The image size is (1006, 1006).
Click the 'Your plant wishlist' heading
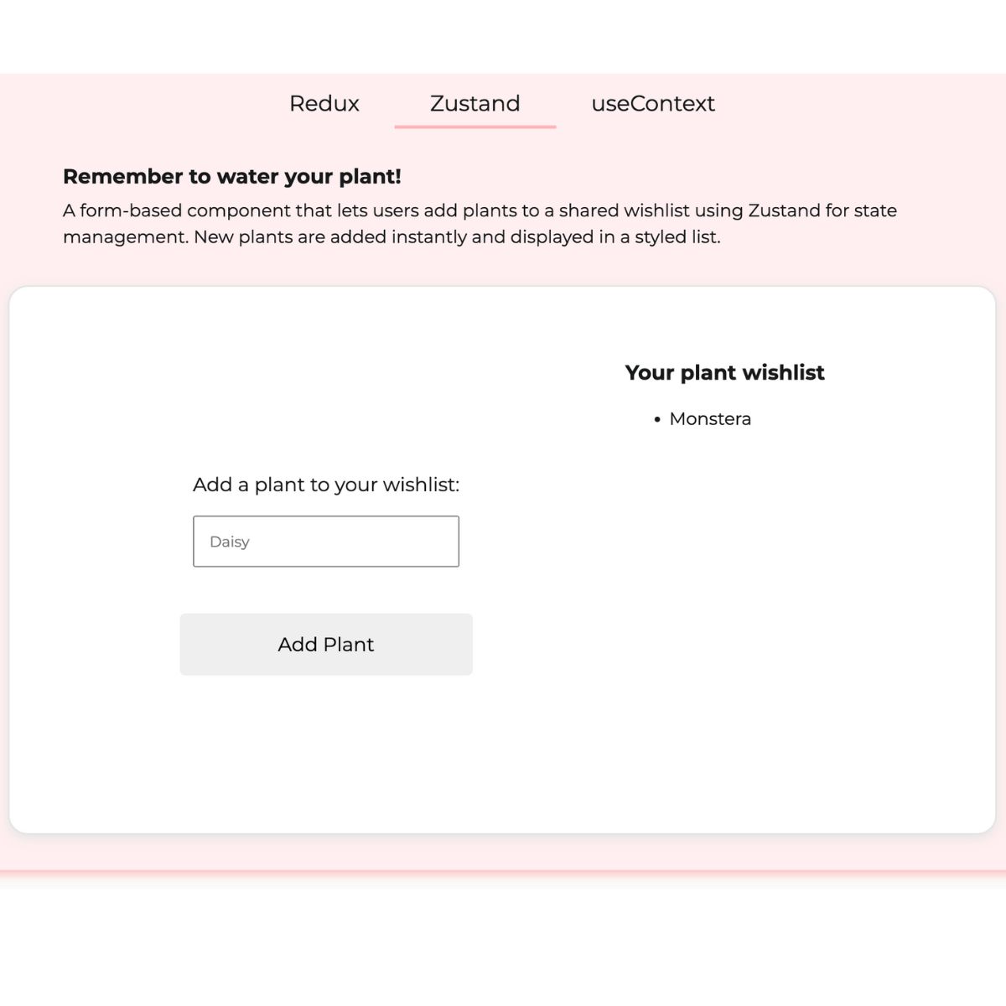(725, 372)
